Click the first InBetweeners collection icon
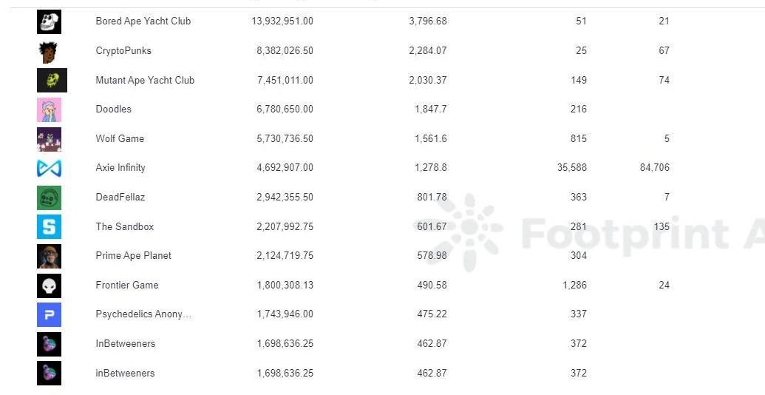765x395 pixels. [x=50, y=344]
